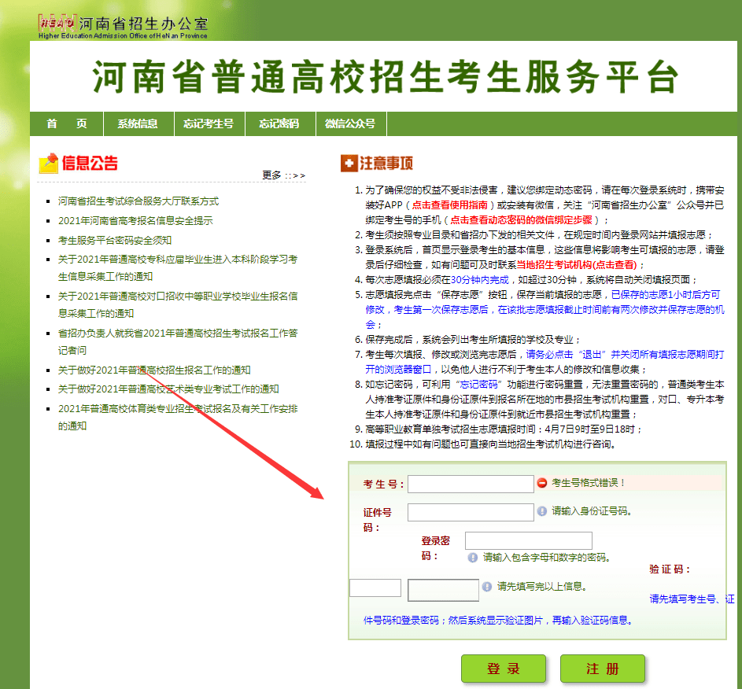Image resolution: width=742 pixels, height=689 pixels.
Task: Open the 首页 navigation tab
Action: 67,124
